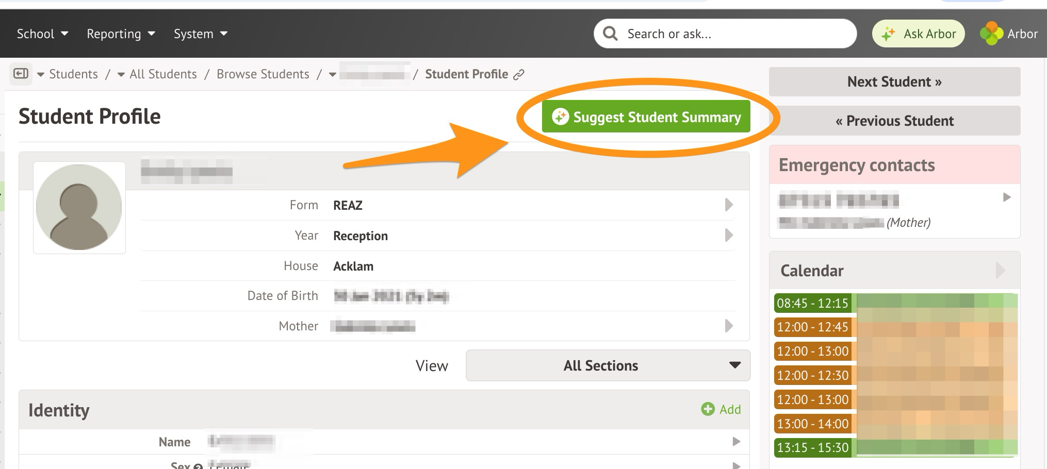Expand the Year Reception row arrow
The image size is (1047, 469).
(x=728, y=236)
